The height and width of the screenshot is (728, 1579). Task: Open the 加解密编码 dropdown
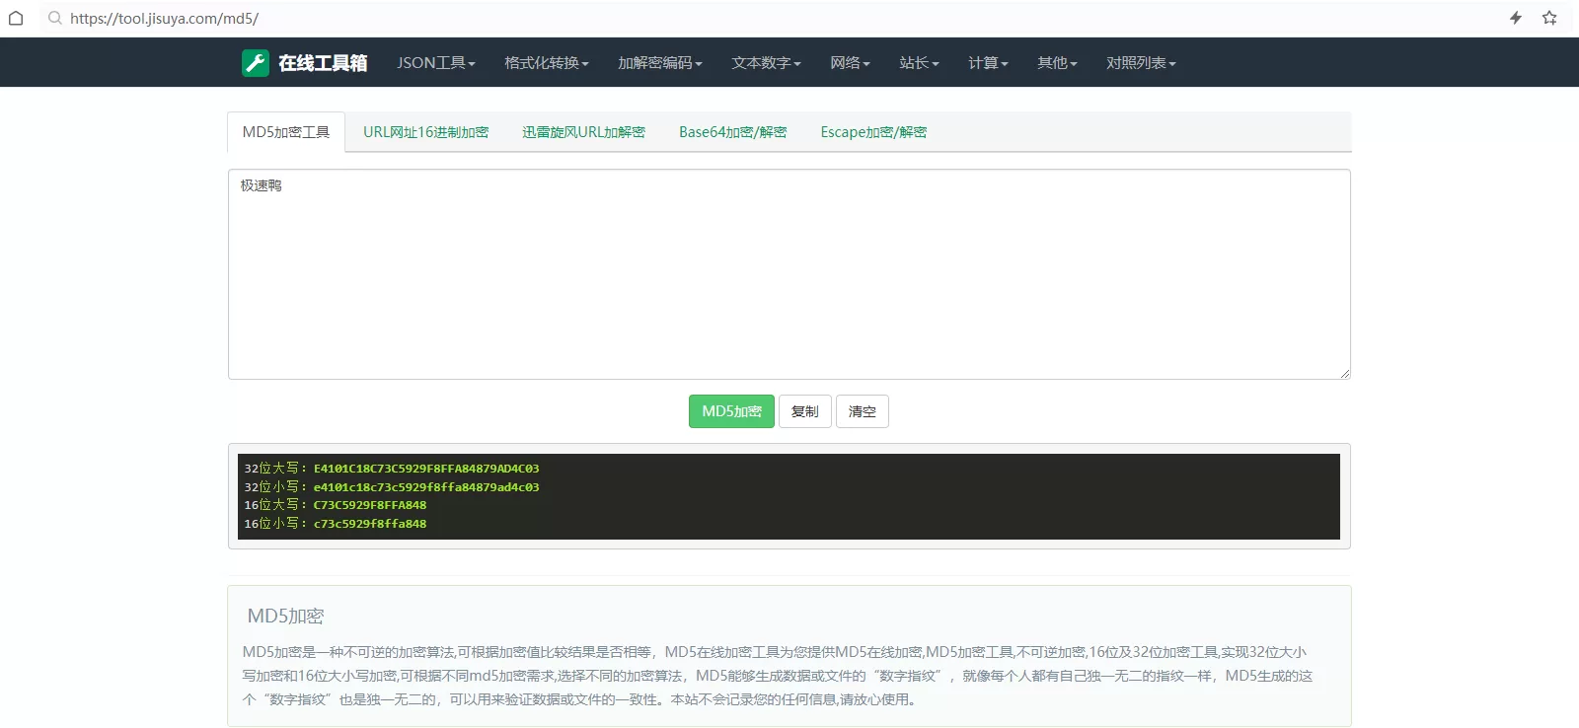pos(660,63)
